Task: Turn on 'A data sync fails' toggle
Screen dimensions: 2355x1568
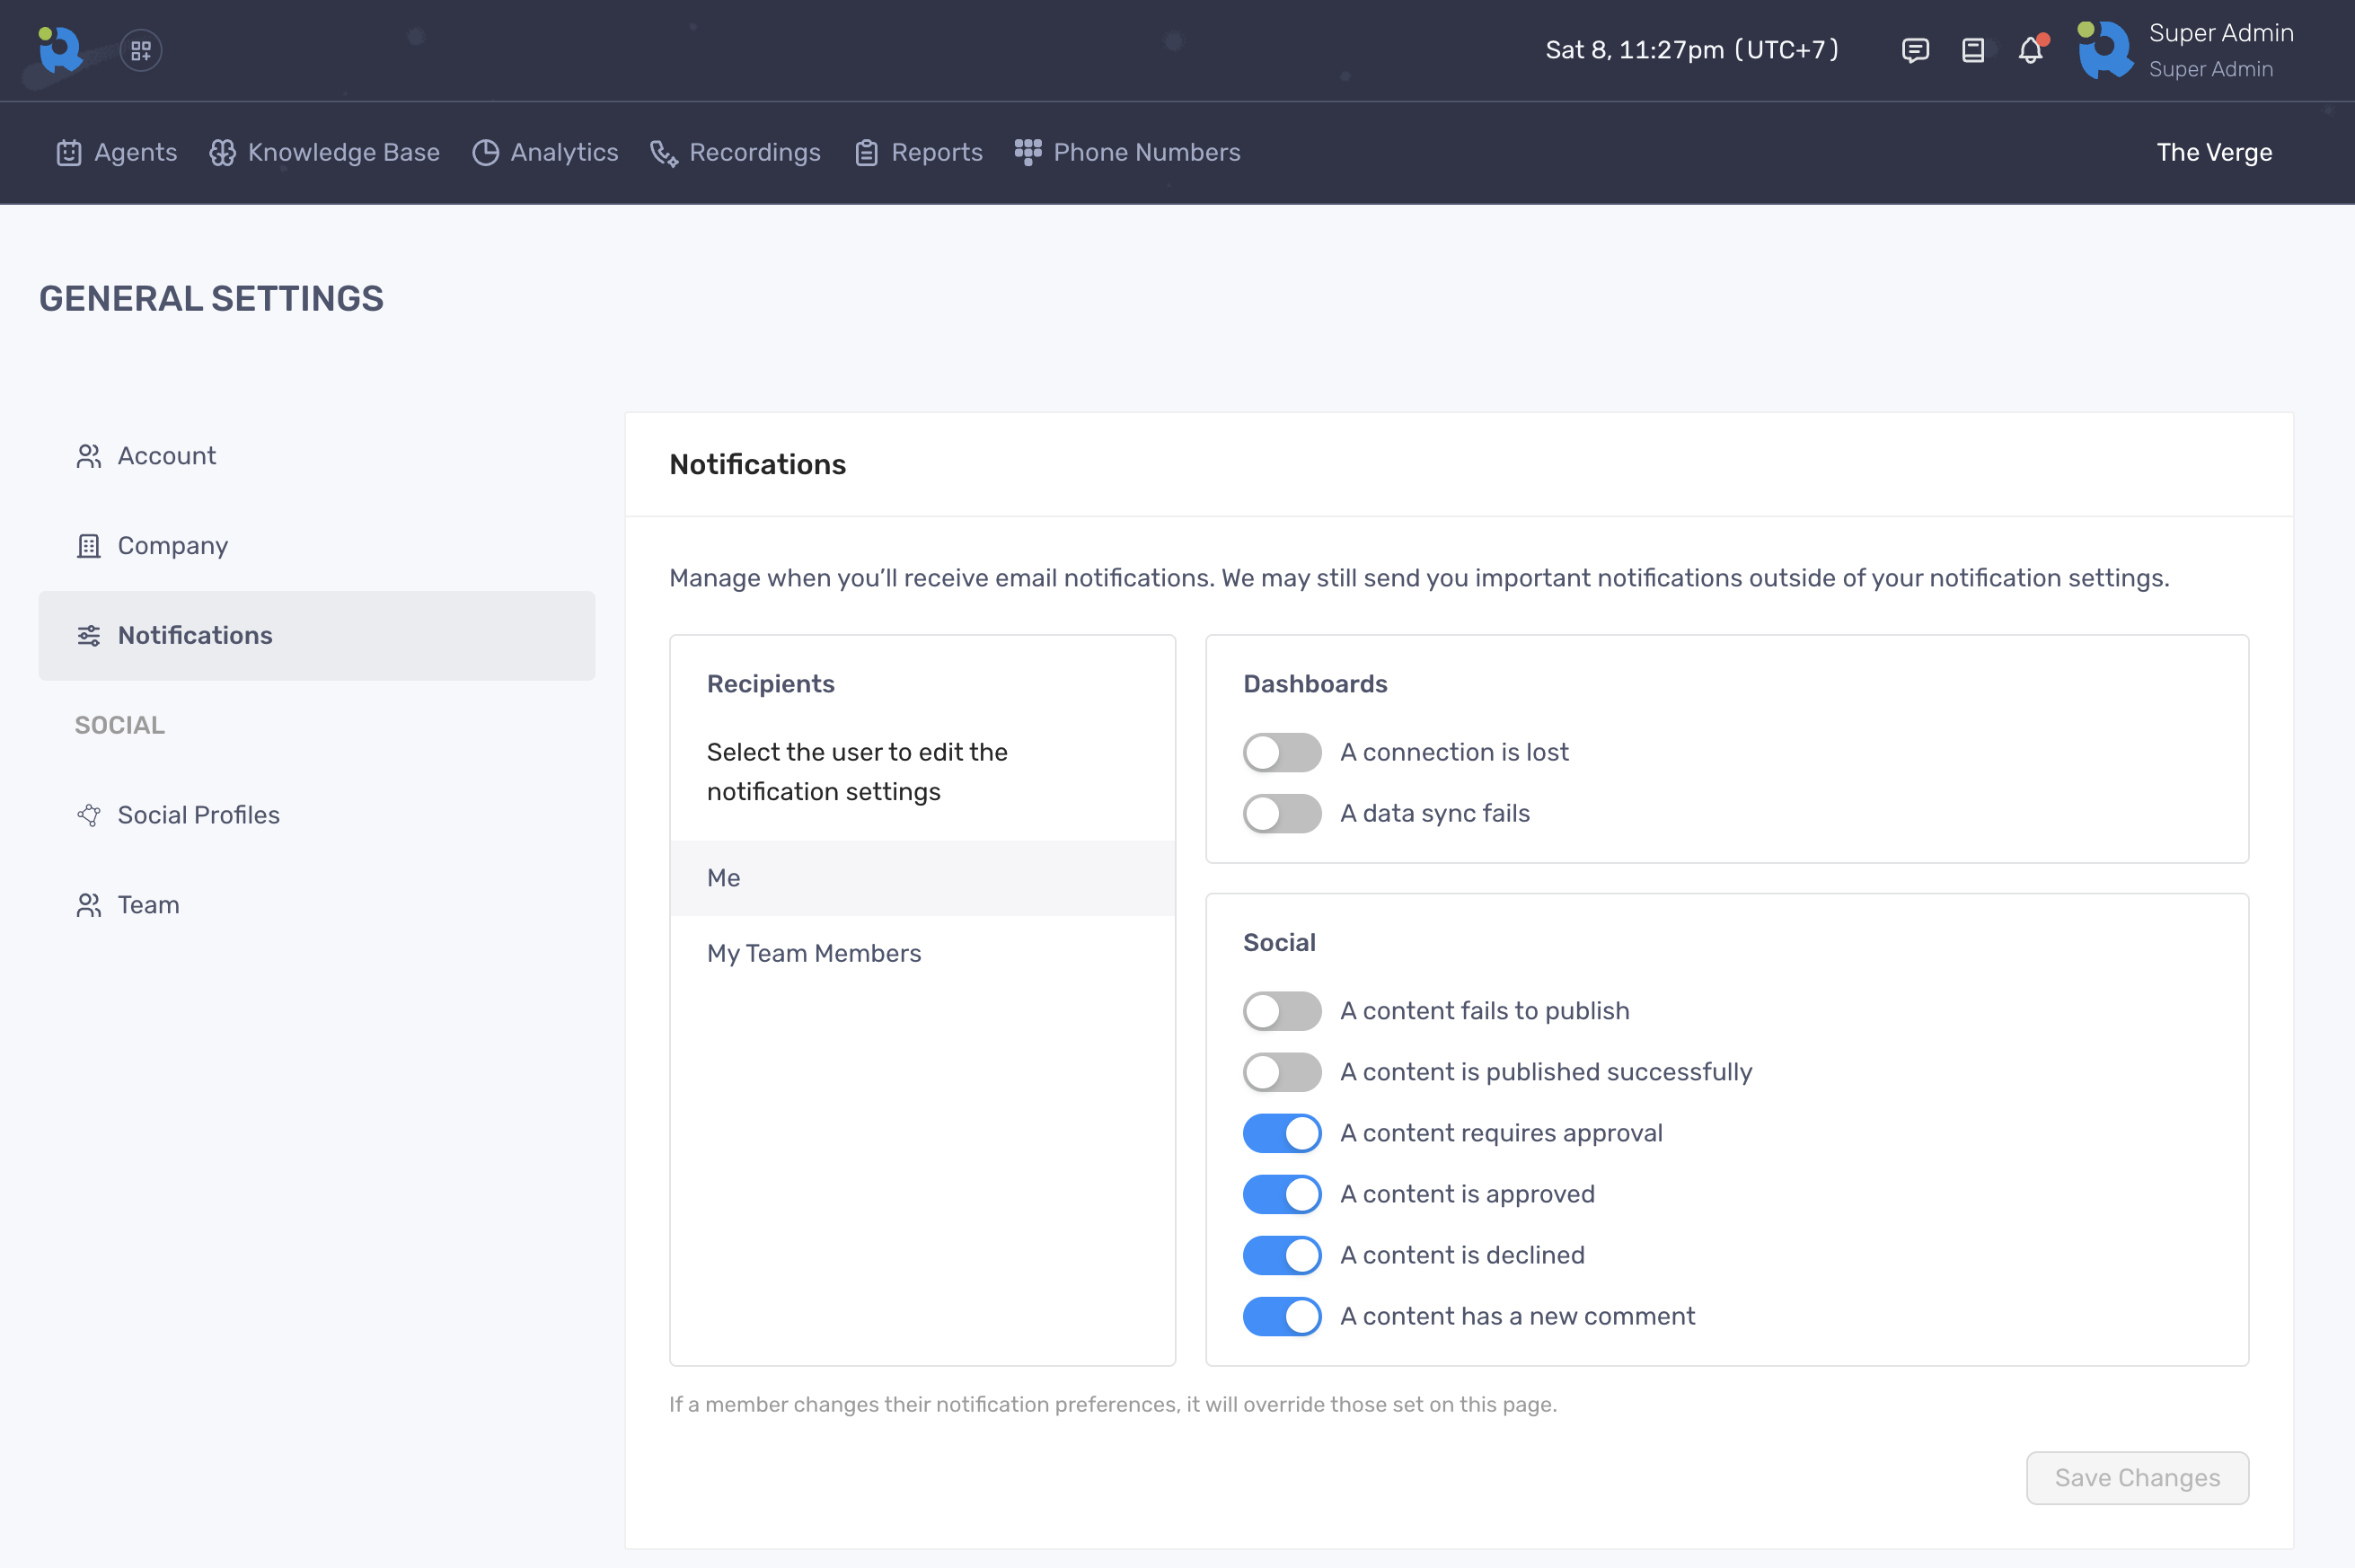Action: tap(1281, 813)
